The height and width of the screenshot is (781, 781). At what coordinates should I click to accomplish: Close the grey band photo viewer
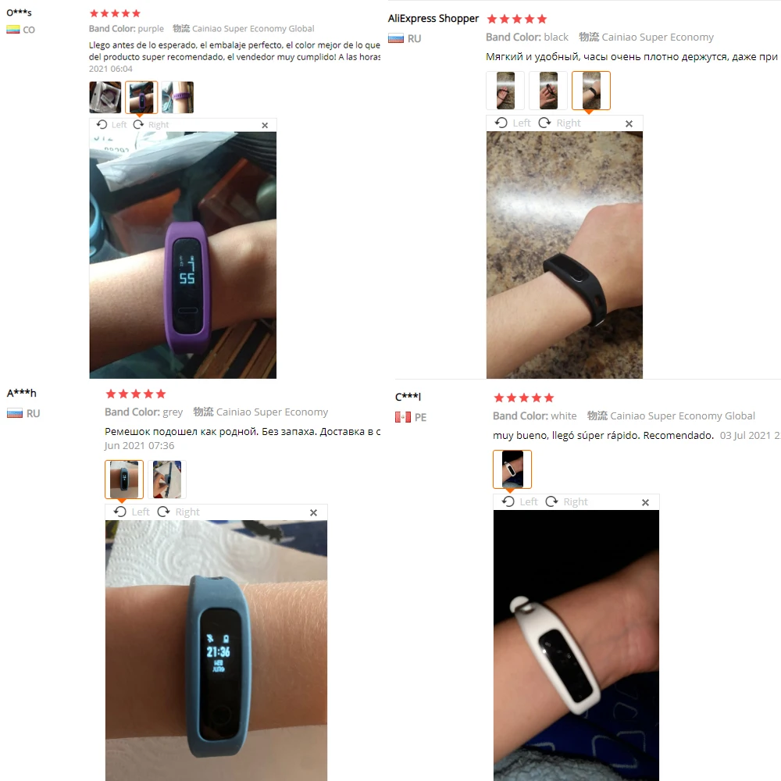tap(313, 512)
